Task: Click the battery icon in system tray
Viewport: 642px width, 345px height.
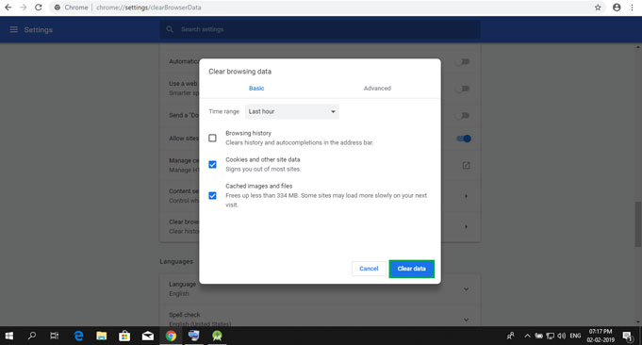Action: (x=539, y=336)
